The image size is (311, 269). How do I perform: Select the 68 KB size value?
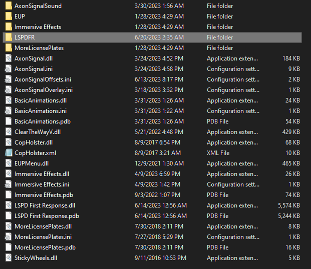coord(293,142)
